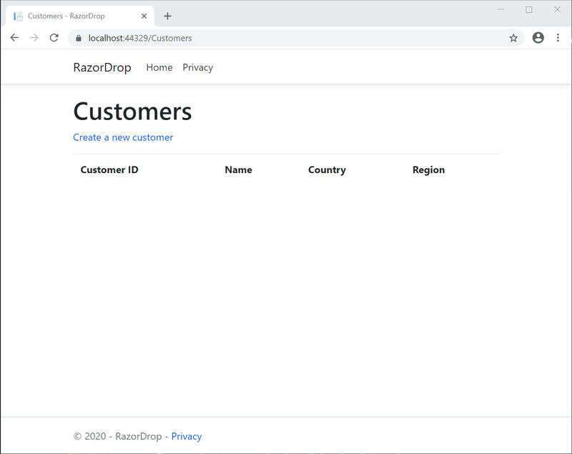Click the Country column header
Screen dimensions: 572x454
point(327,170)
